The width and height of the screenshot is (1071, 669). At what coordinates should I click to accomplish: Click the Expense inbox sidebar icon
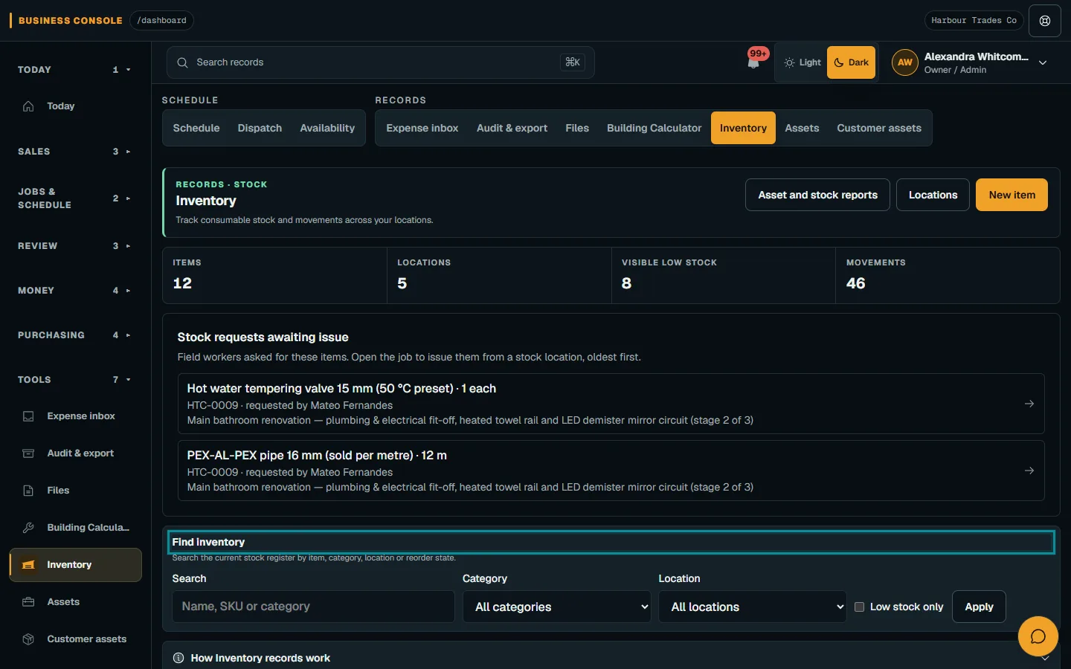point(28,416)
